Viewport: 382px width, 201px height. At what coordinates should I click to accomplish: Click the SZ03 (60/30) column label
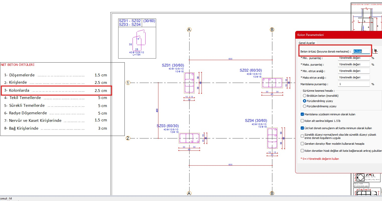coord(168,126)
